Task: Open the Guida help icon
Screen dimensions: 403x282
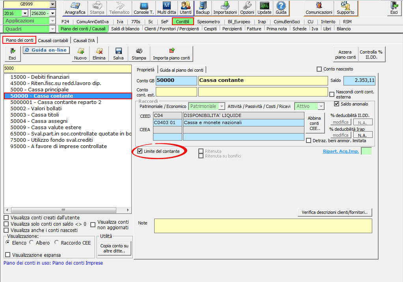Action: click(x=281, y=8)
